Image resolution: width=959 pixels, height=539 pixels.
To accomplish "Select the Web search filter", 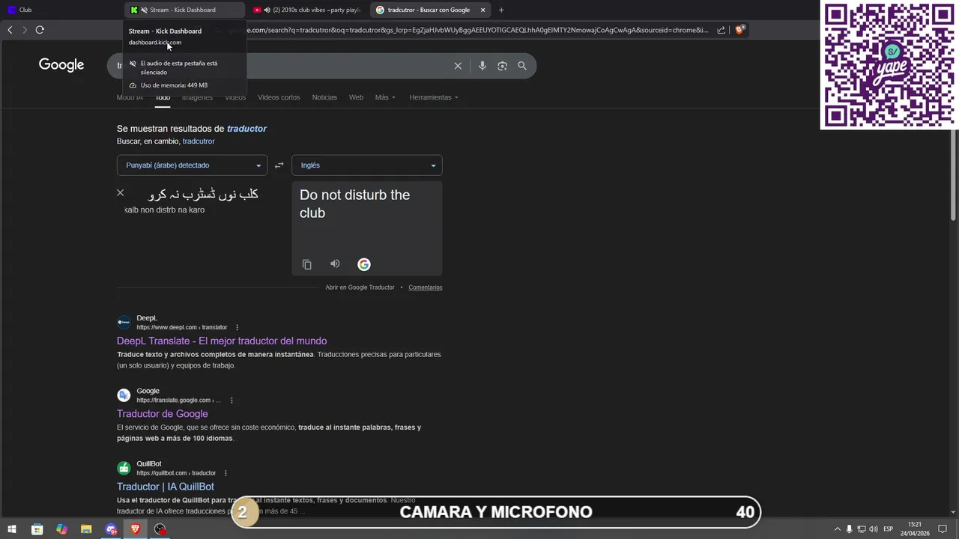I will 356,97.
